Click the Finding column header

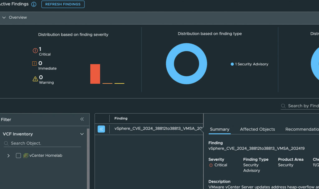121,118
